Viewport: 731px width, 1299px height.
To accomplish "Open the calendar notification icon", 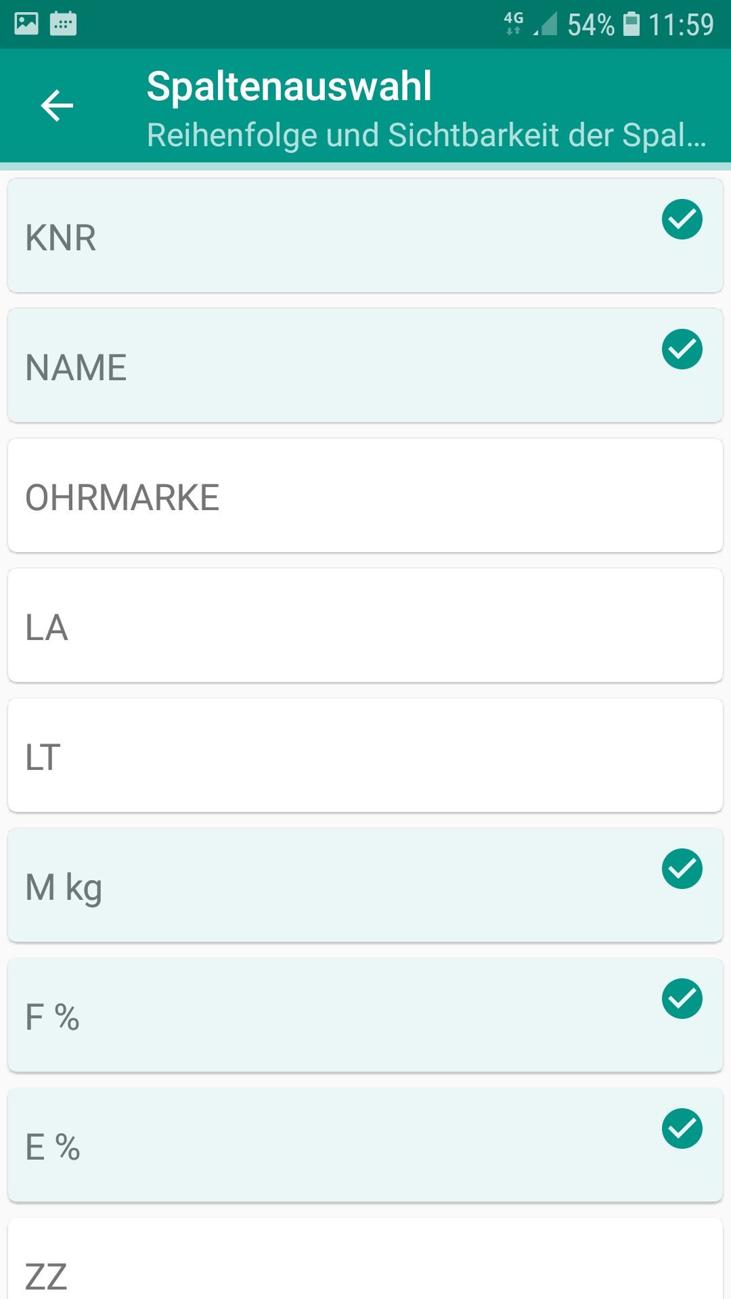I will point(63,24).
